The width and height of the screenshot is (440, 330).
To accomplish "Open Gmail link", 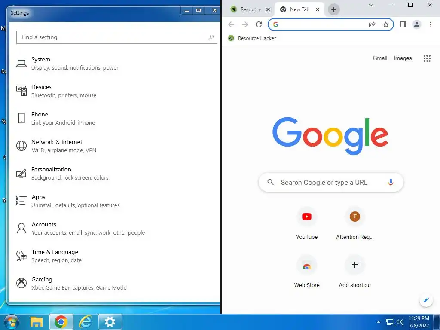I will click(380, 58).
